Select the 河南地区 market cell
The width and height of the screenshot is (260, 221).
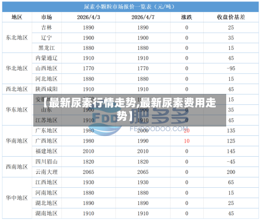[x=46, y=192]
